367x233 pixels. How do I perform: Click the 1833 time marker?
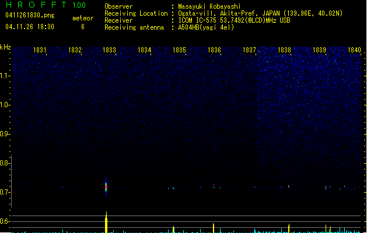coord(109,50)
